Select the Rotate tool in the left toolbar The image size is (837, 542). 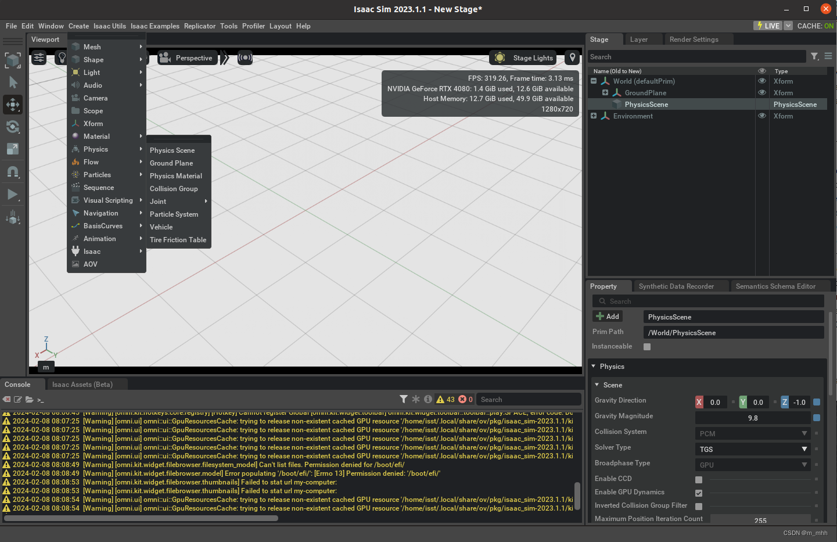pos(12,127)
